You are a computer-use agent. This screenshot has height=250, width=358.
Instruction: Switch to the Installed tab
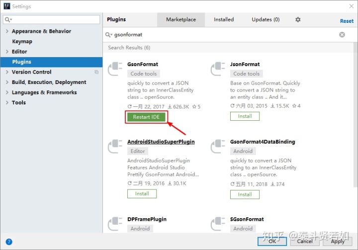224,20
